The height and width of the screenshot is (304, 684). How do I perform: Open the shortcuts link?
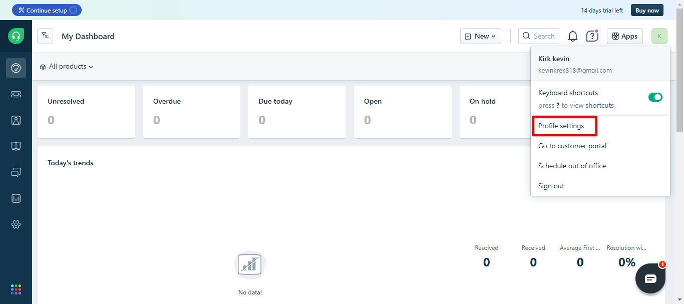tap(599, 105)
